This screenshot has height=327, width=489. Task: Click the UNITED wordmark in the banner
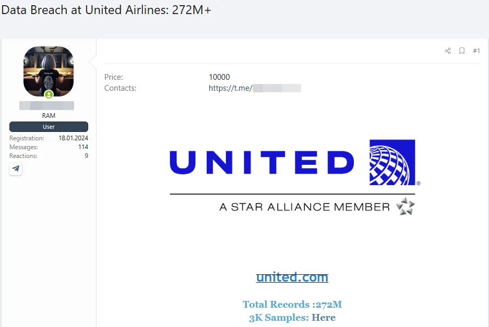pos(262,162)
